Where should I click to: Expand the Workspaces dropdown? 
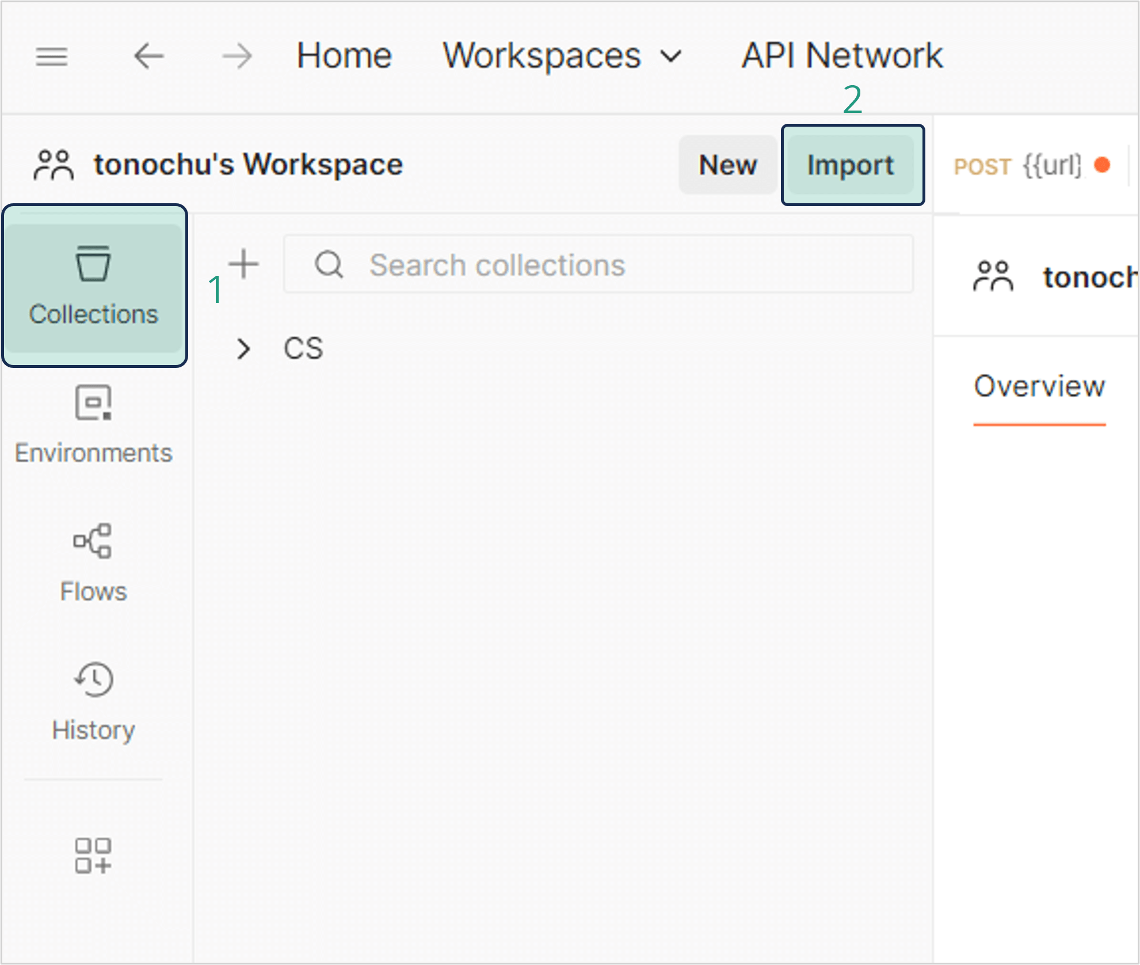(563, 56)
